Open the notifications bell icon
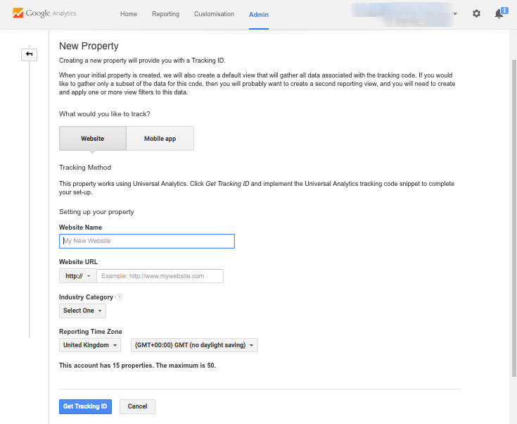Screen dimensions: 517x424 click(x=500, y=13)
